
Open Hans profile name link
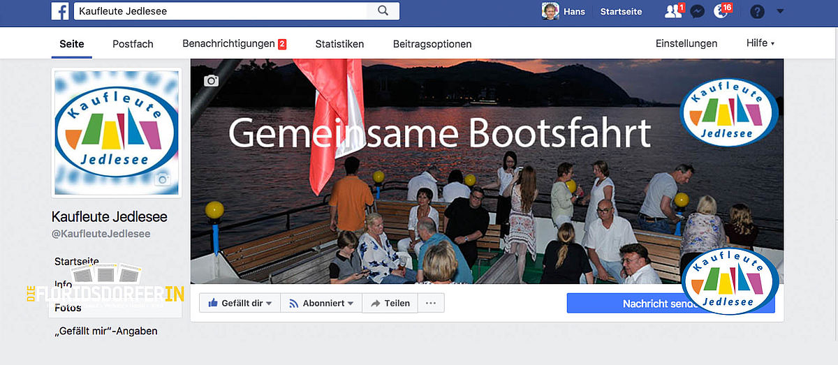573,11
